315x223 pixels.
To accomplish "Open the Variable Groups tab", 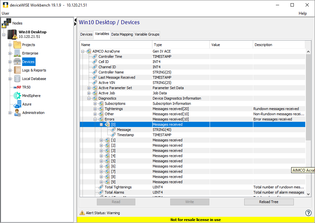I will [147, 34].
